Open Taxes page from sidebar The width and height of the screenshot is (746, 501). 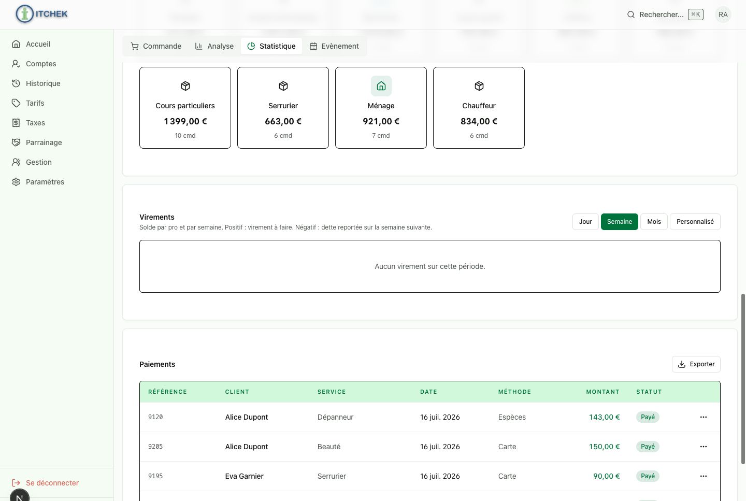(x=57, y=123)
